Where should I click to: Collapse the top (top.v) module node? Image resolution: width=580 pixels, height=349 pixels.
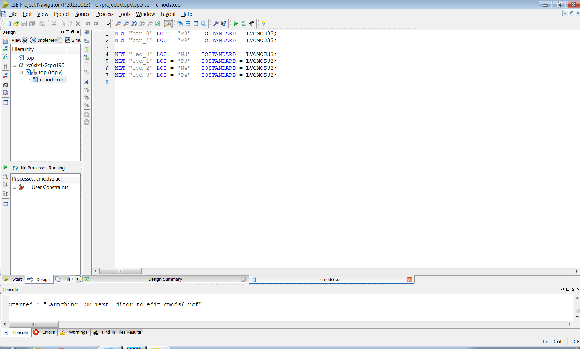[21, 72]
